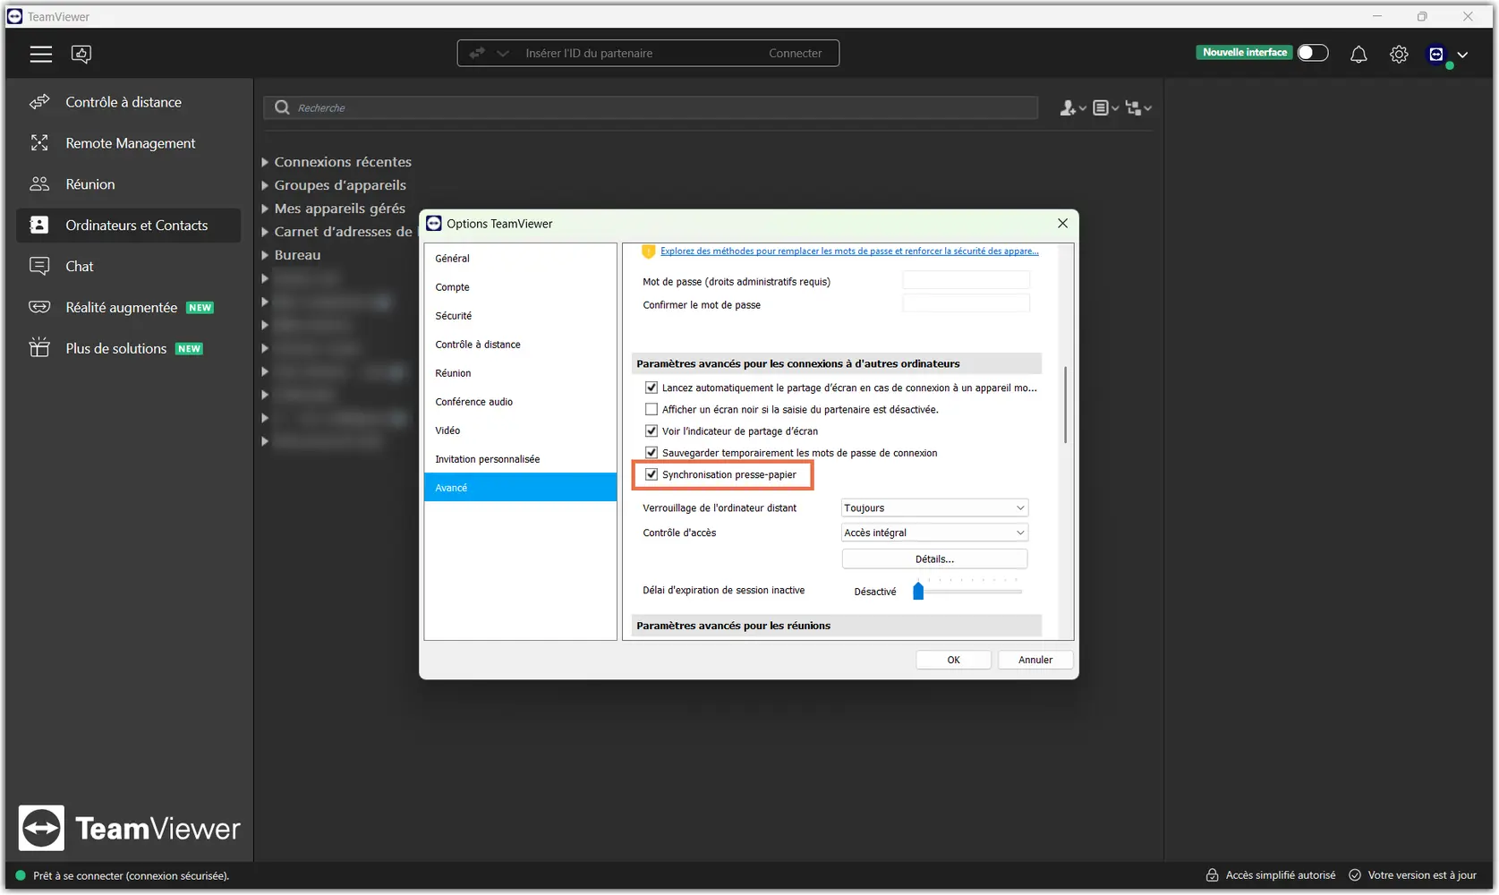Uncheck Lancez automatiquement le partage d'écran
This screenshot has height=895, width=1499.
pos(652,388)
